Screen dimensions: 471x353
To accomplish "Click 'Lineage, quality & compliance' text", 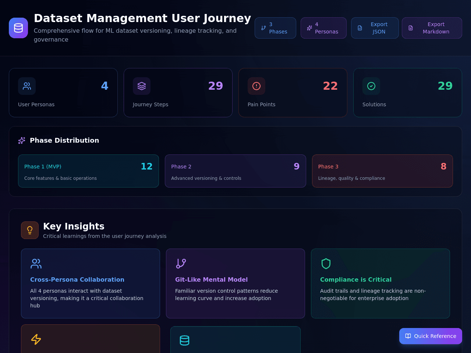I will point(351,178).
